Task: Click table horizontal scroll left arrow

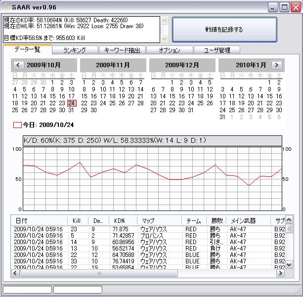Action: click(x=15, y=273)
